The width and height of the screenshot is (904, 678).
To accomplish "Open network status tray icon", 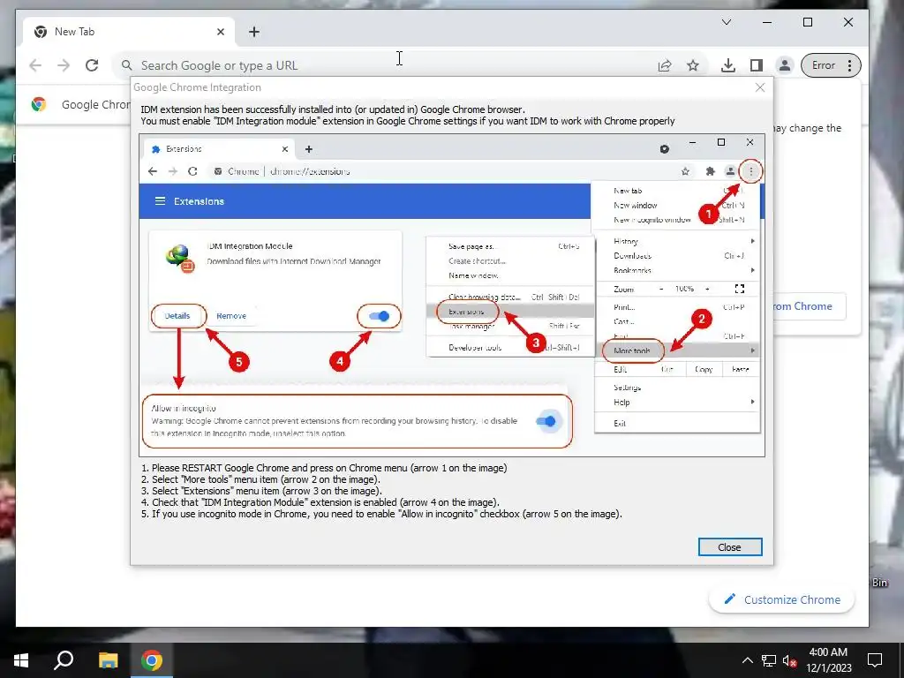I will [x=769, y=660].
